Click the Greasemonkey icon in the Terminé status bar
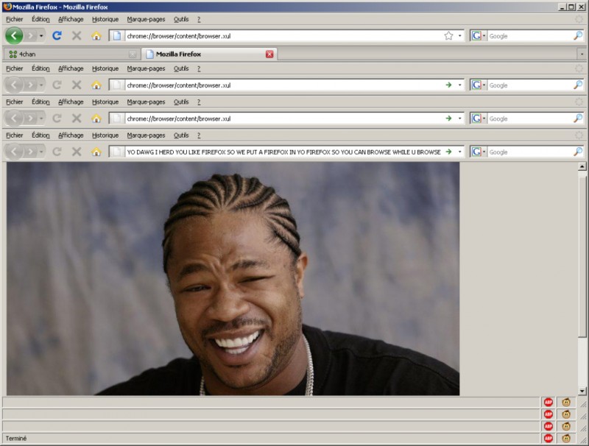The height and width of the screenshot is (446, 589). pyautogui.click(x=566, y=438)
